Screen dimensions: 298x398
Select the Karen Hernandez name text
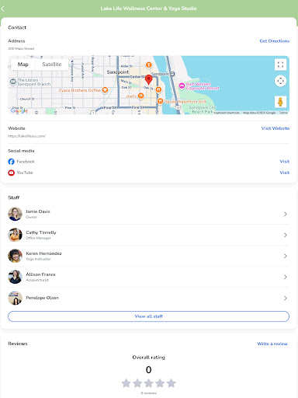[x=43, y=253]
